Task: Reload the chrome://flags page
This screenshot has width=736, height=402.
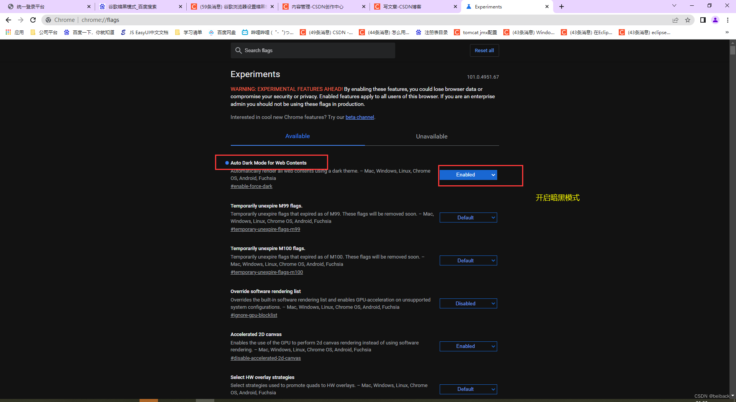Action: pos(33,20)
